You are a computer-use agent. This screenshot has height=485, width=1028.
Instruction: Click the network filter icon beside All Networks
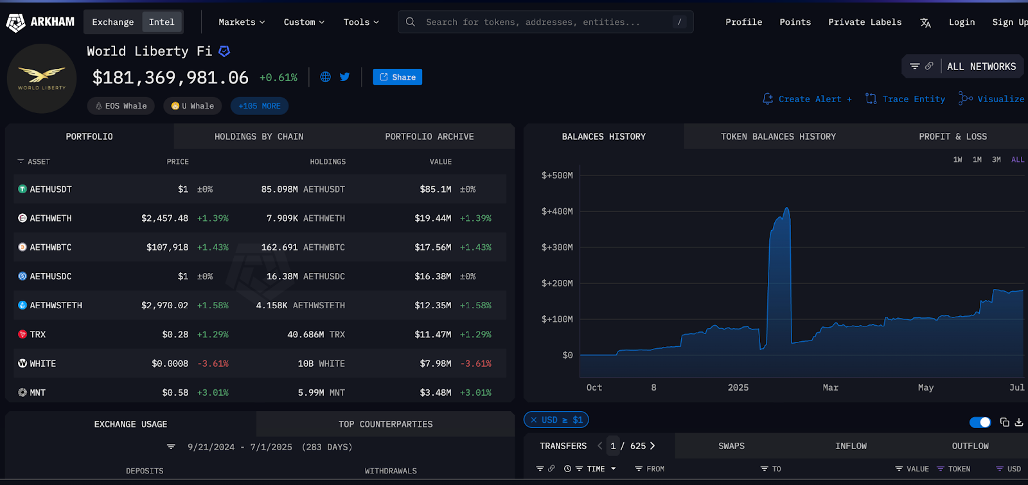[x=915, y=66]
